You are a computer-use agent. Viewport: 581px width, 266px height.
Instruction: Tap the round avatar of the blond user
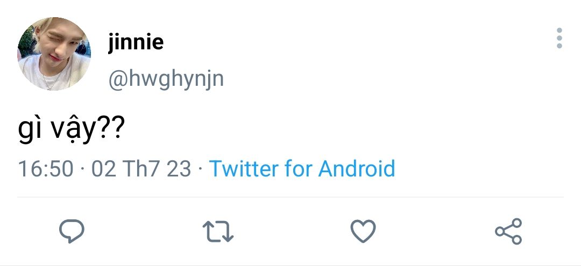click(x=54, y=54)
